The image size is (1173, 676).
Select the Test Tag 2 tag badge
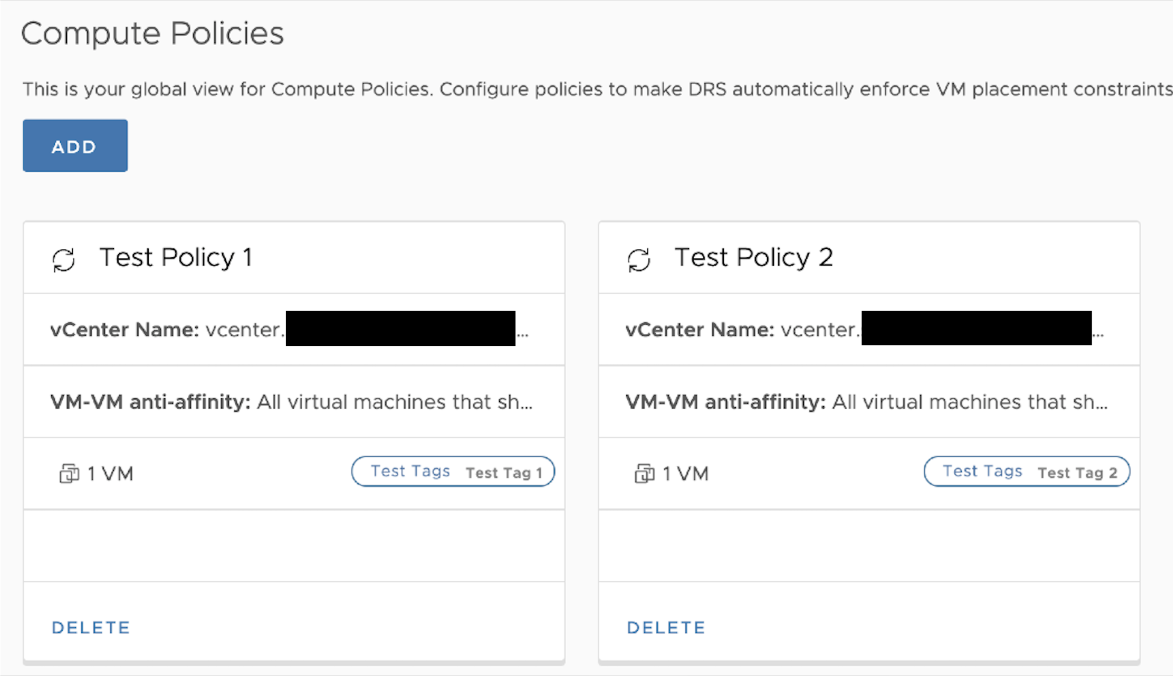(x=1078, y=473)
